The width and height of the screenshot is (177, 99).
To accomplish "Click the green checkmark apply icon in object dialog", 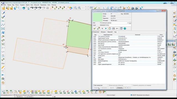I will [x=95, y=29].
